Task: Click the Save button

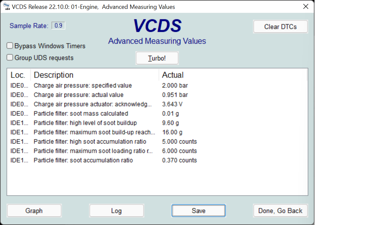Action: point(199,211)
